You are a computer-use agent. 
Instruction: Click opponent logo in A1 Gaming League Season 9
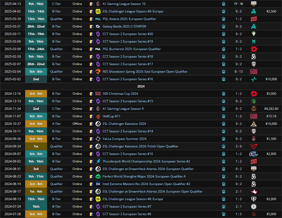[254, 109]
